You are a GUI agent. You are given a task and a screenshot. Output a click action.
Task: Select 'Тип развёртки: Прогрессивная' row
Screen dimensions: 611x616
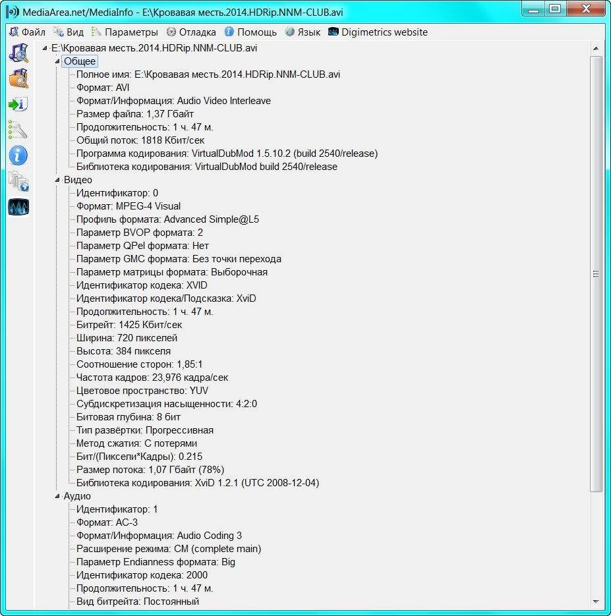tap(144, 430)
